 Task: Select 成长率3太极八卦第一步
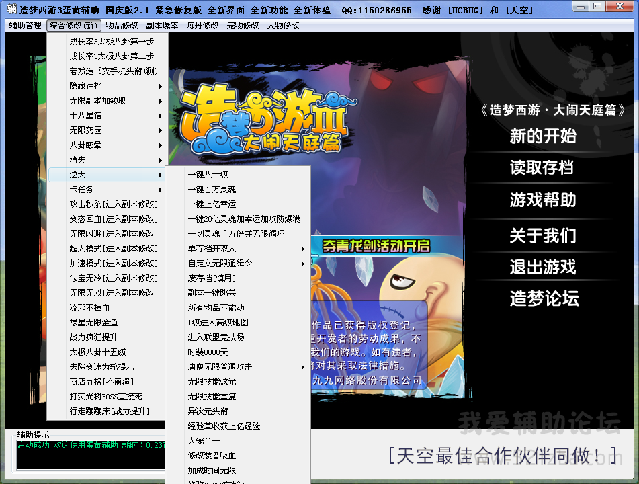click(x=106, y=42)
